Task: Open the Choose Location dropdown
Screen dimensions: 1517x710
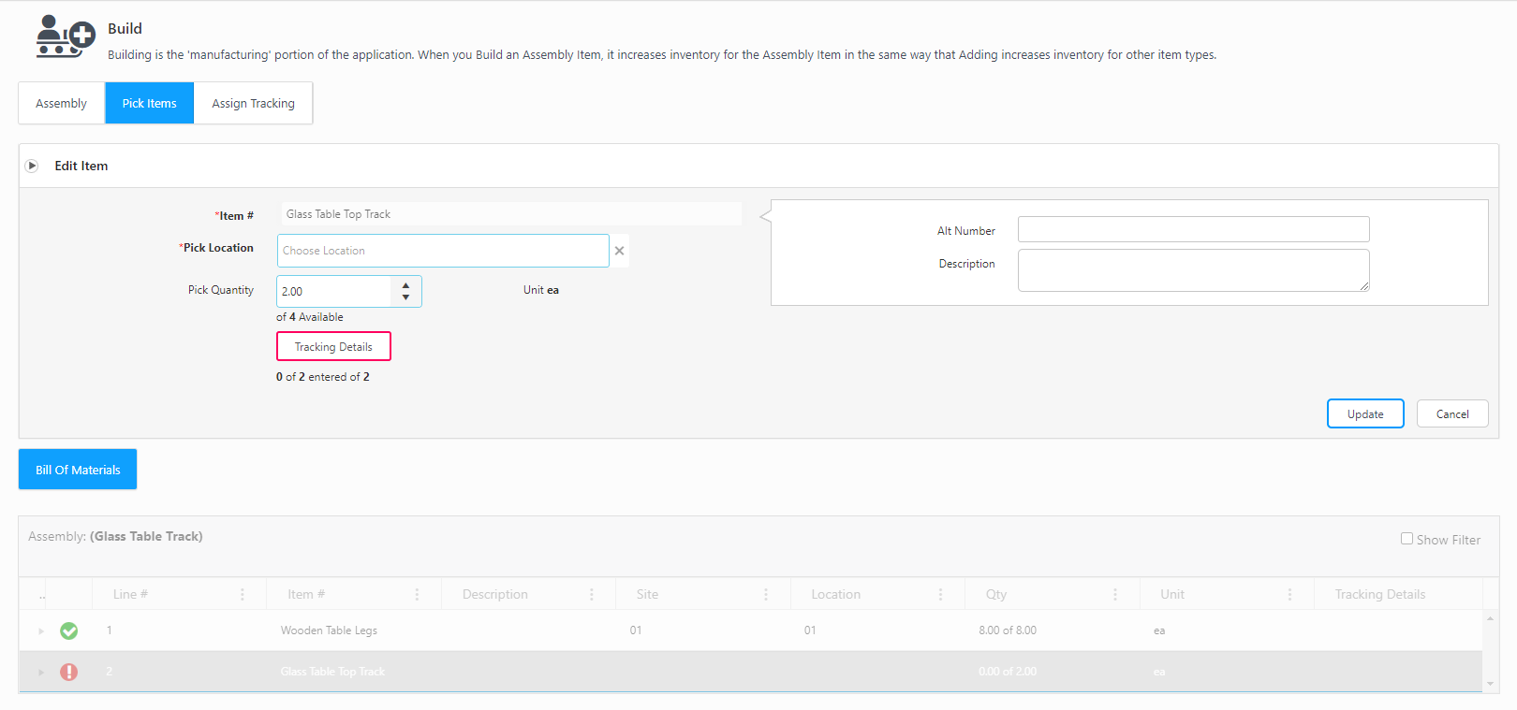Action: tap(443, 251)
